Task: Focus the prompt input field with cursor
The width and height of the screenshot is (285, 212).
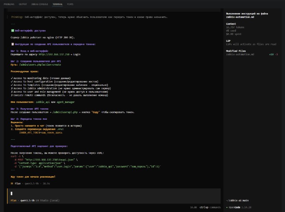Action: [114, 193]
